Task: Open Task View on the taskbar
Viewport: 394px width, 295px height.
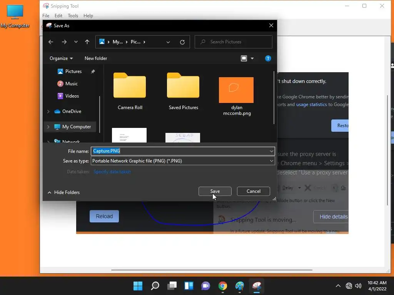Action: 172,286
